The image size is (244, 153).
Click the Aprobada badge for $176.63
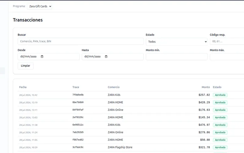click(x=220, y=110)
